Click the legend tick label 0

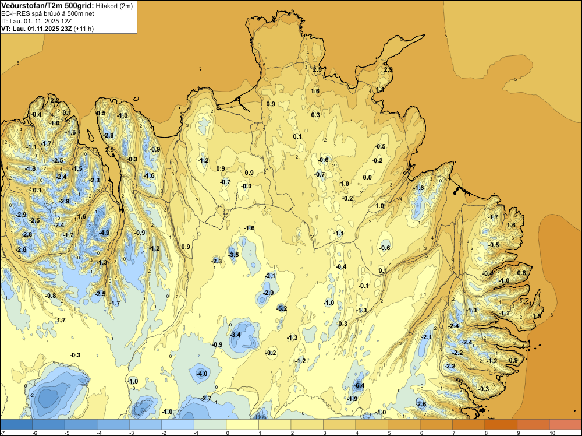tap(227, 433)
